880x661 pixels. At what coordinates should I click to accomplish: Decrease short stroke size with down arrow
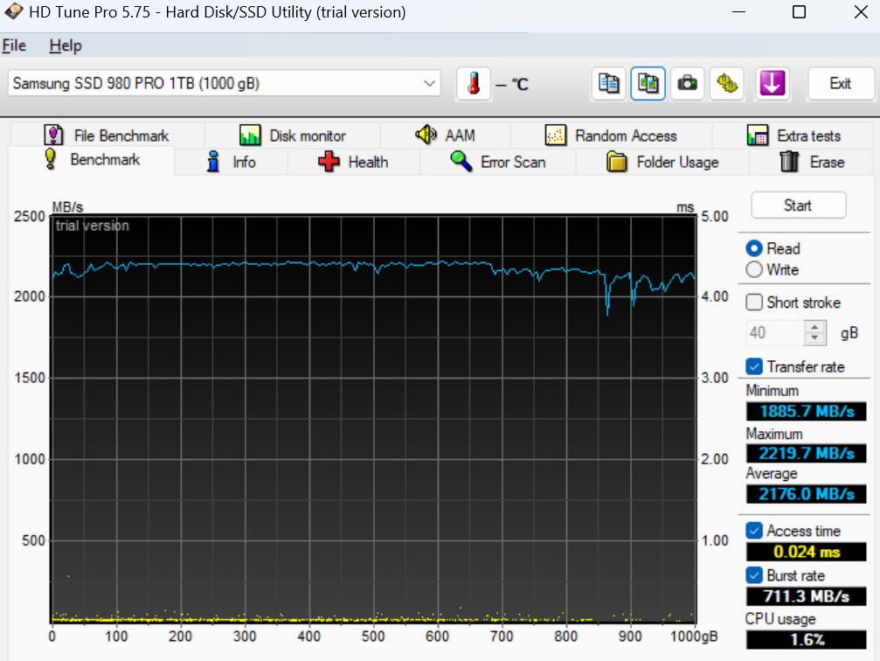click(x=815, y=338)
